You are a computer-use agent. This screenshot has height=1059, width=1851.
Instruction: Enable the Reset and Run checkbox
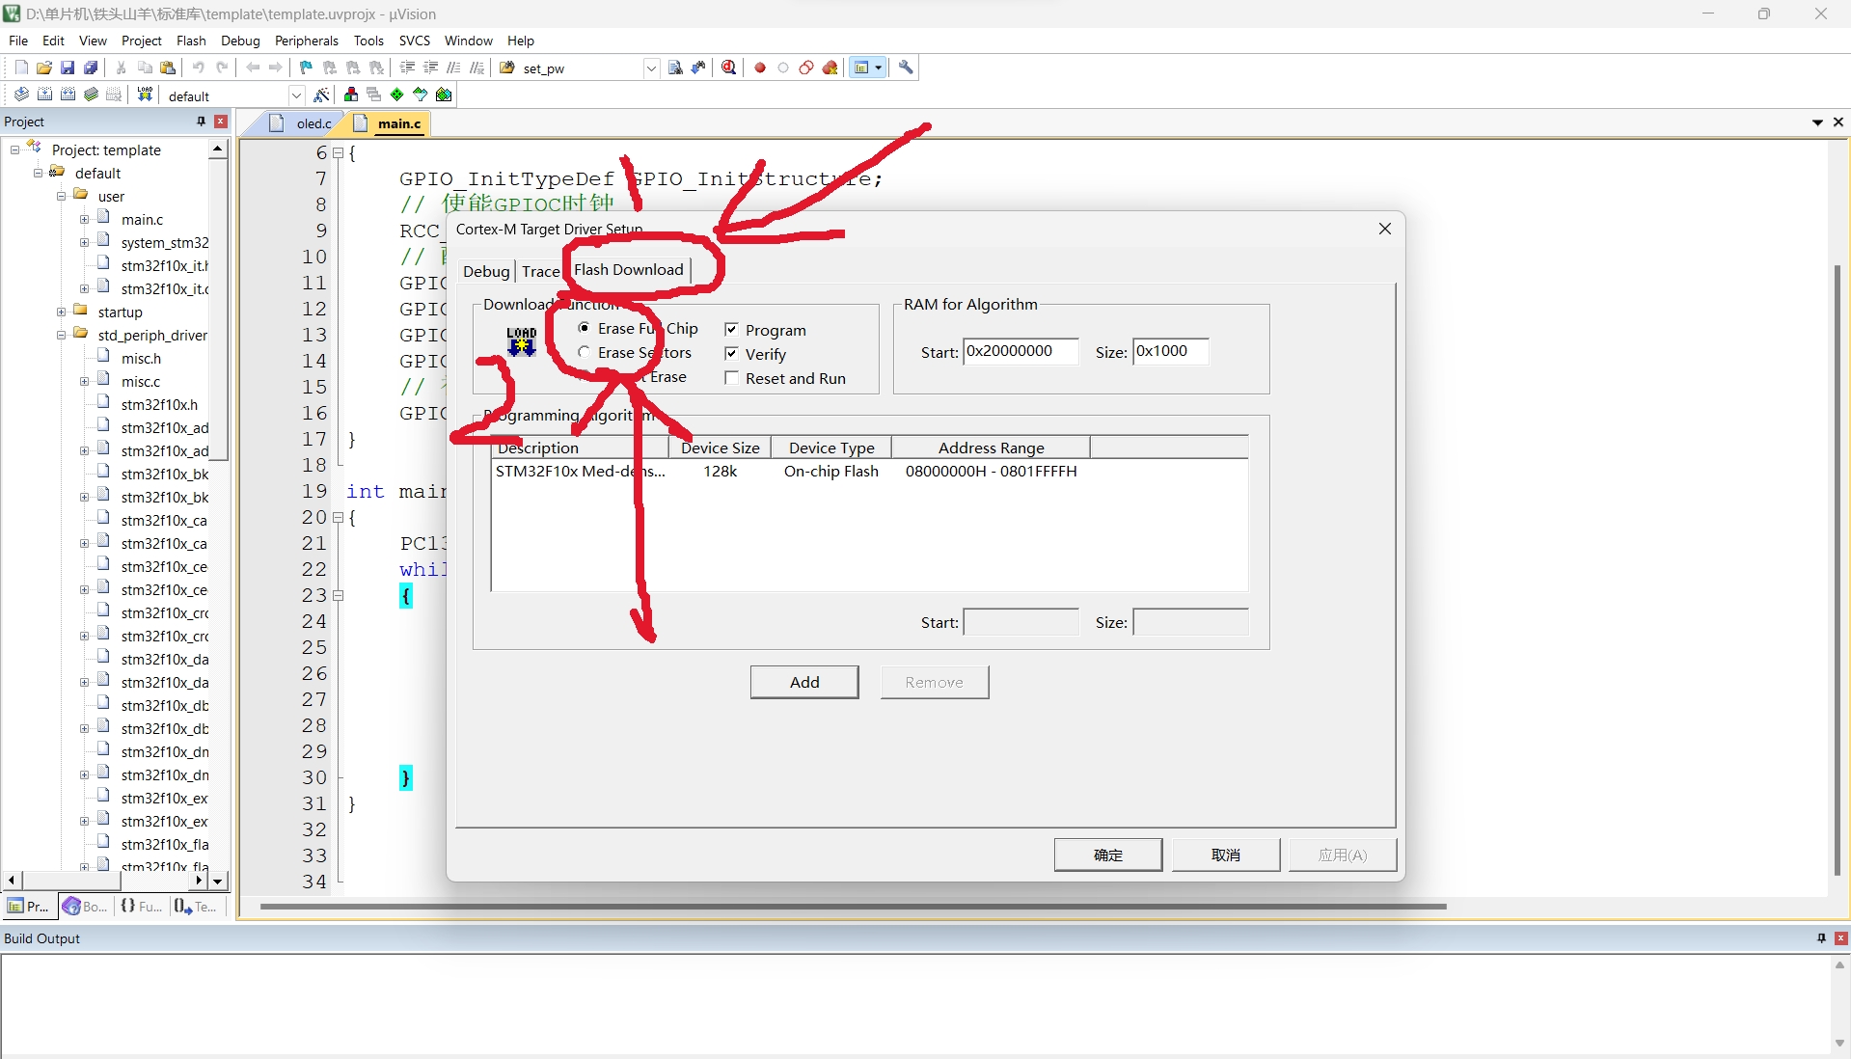coord(731,378)
